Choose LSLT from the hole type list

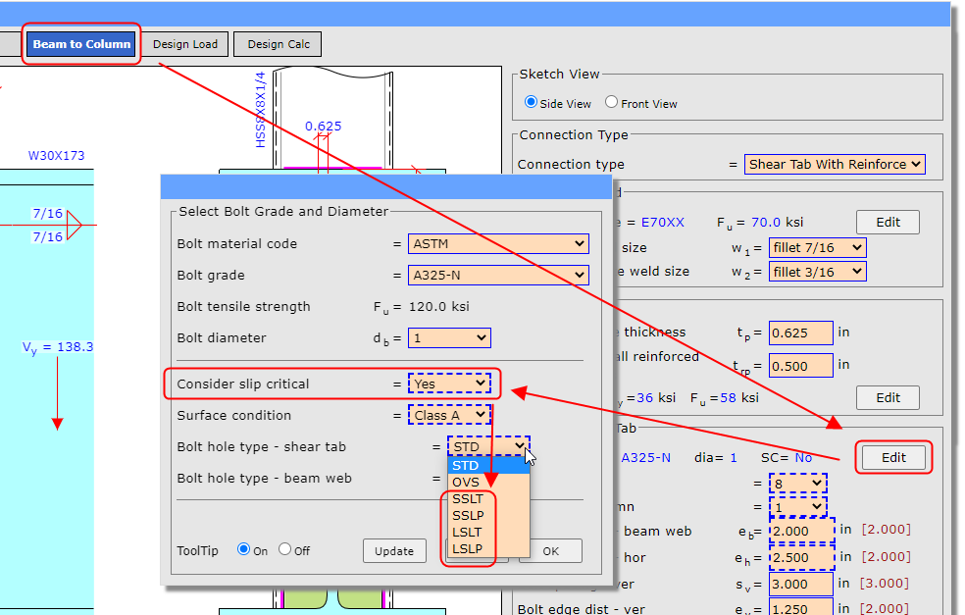click(x=468, y=532)
